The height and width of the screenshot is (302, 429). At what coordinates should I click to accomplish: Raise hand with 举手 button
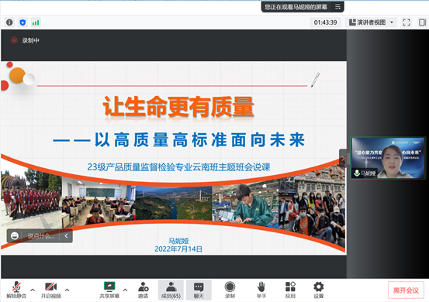tap(261, 290)
